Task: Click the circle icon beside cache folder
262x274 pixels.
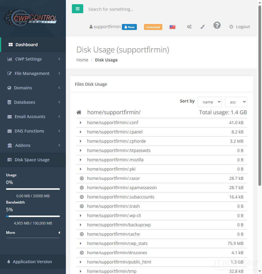Action: (x=82, y=234)
